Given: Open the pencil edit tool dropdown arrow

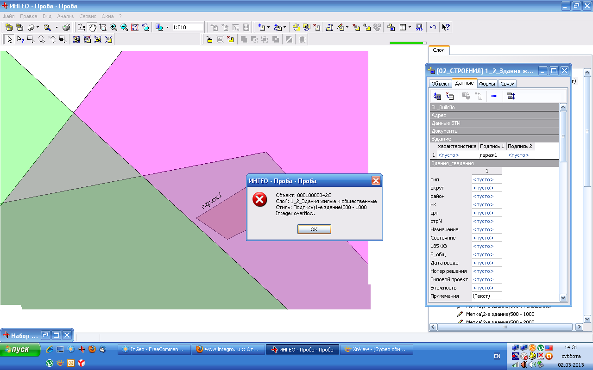Looking at the screenshot, I should point(347,27).
